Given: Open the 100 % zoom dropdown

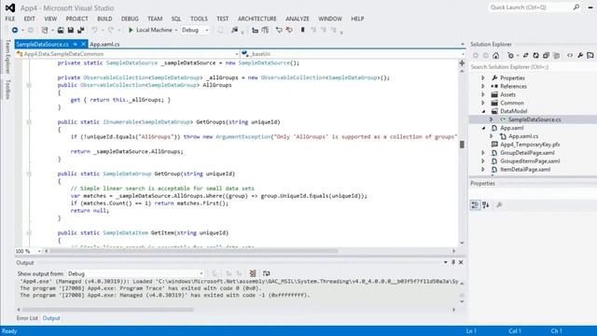Looking at the screenshot, I should point(38,251).
